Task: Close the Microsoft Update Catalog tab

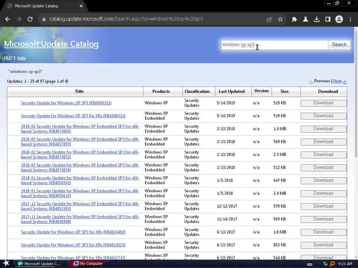Action: pos(81,6)
